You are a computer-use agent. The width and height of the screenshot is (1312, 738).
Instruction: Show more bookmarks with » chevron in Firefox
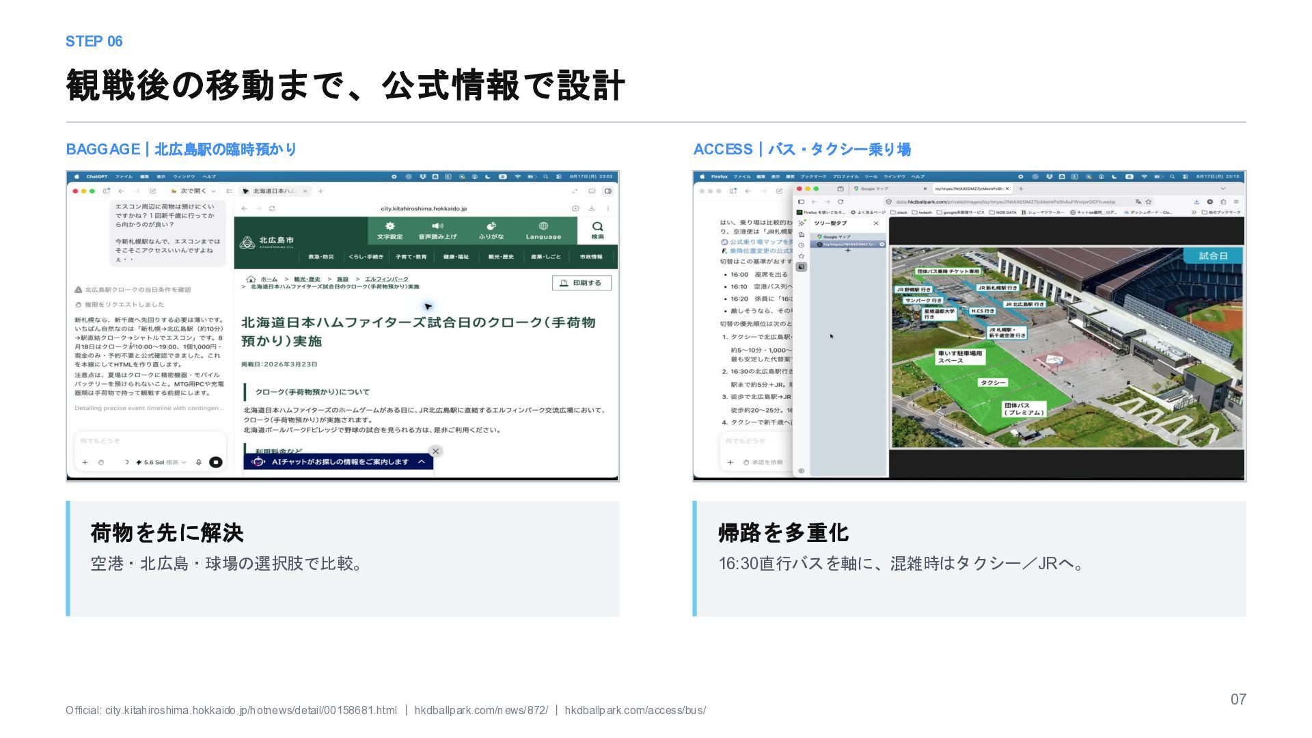pyautogui.click(x=1194, y=213)
